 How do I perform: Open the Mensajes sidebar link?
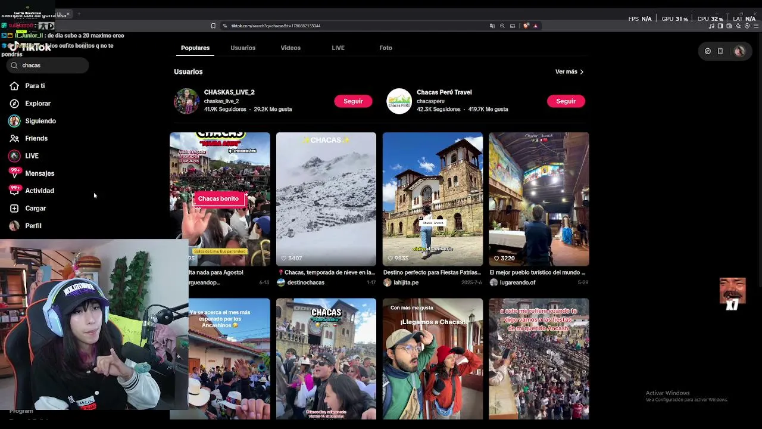pos(39,173)
